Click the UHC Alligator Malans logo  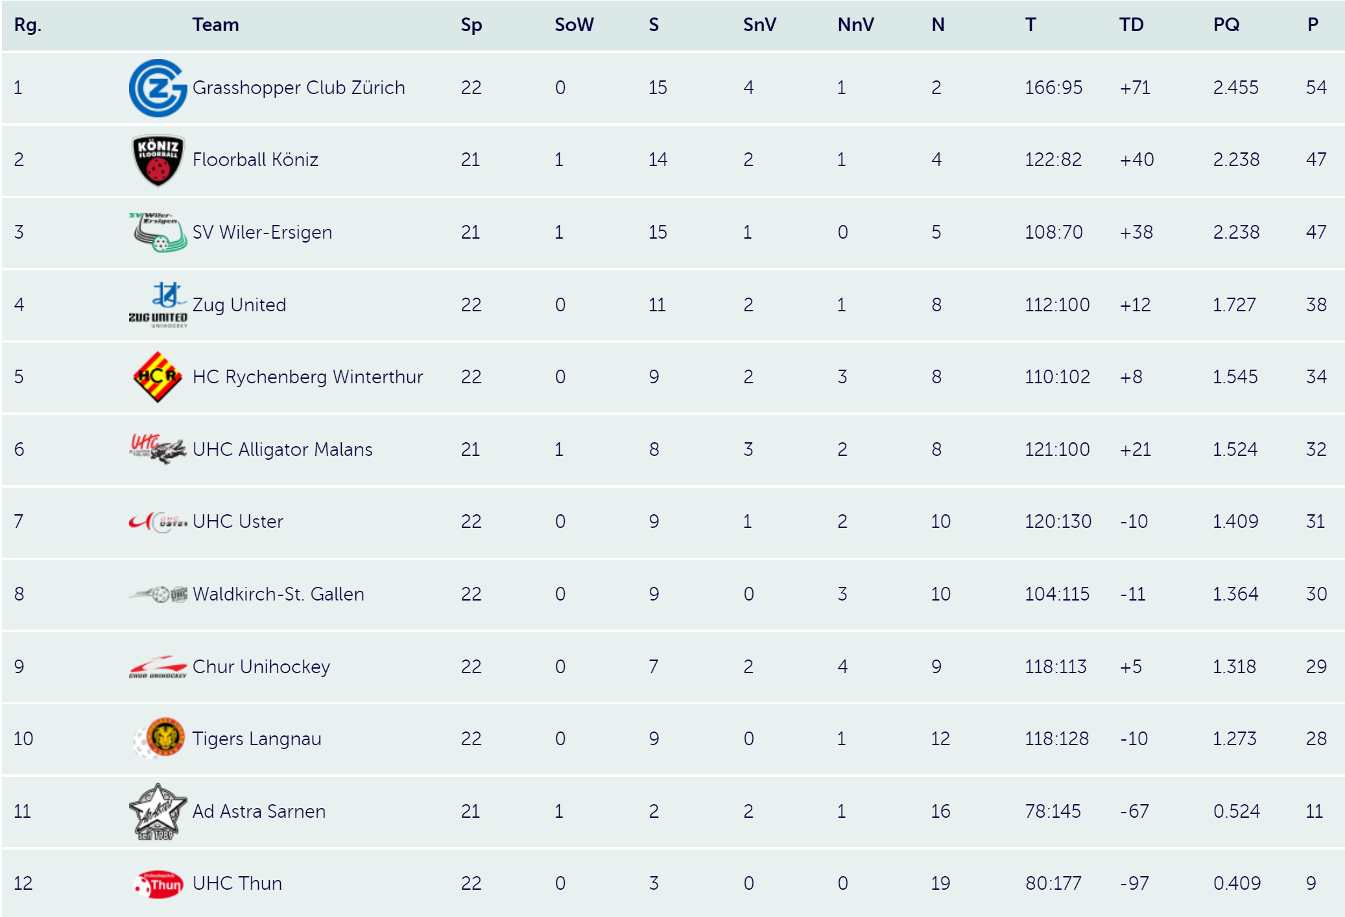(x=158, y=449)
